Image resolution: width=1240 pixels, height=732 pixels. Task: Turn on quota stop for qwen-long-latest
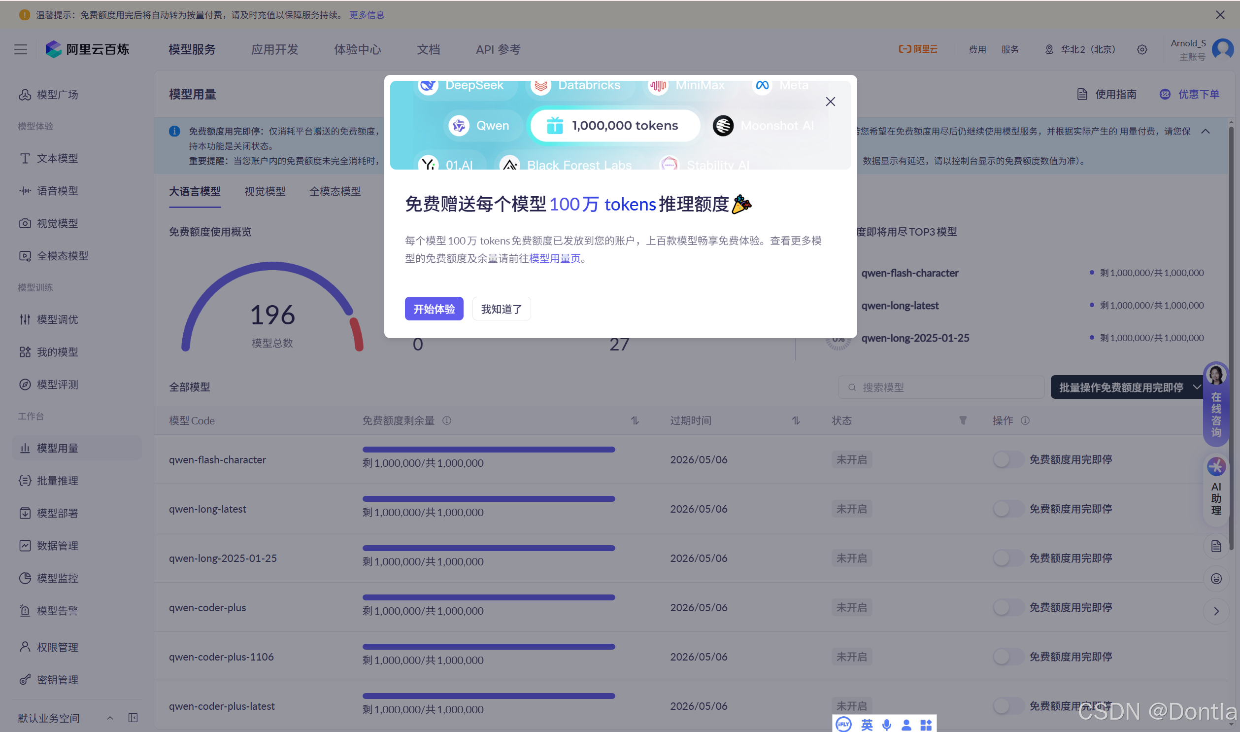tap(1007, 509)
